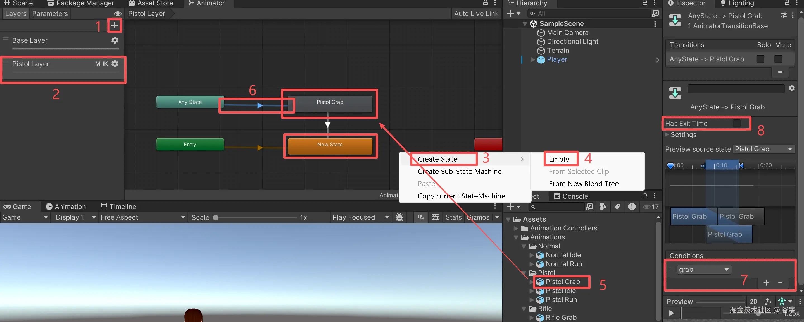Open transition name gear icon

(791, 88)
